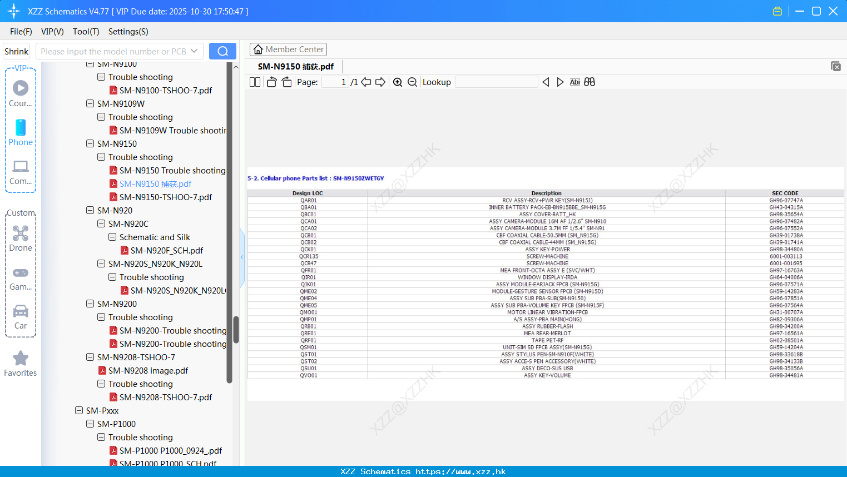This screenshot has height=477, width=847.
Task: Toggle the Abi whole-word match icon
Action: point(574,82)
